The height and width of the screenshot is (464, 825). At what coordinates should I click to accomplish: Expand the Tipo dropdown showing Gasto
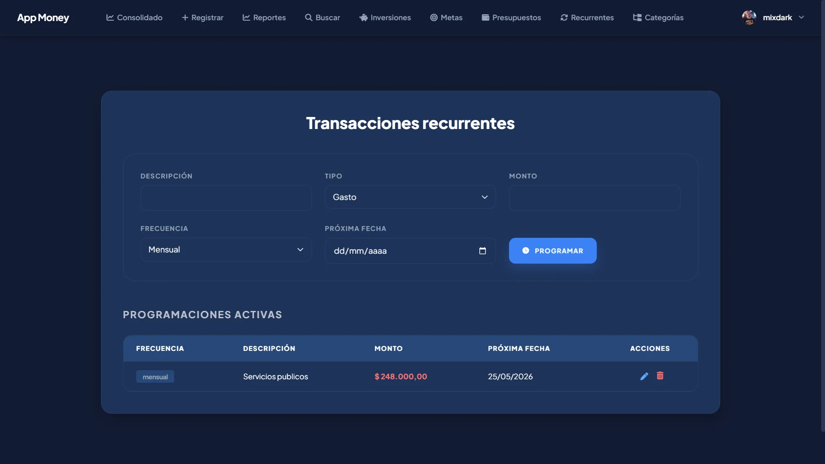(410, 197)
